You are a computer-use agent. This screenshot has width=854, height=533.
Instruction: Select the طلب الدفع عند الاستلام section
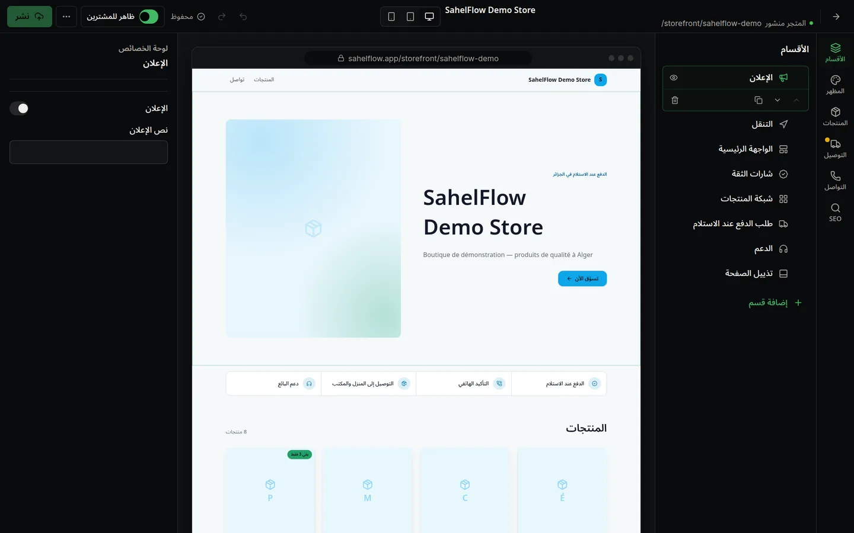[735, 224]
